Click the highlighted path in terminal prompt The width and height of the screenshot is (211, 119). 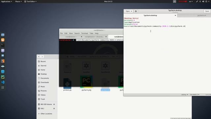[100, 40]
